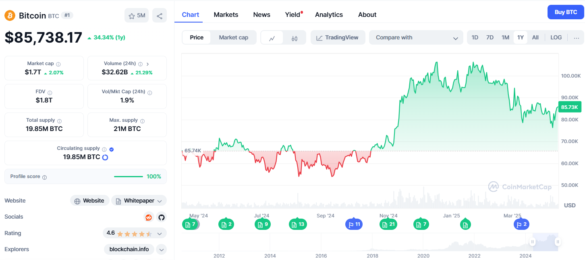Click the Buy BTC button

pyautogui.click(x=566, y=12)
